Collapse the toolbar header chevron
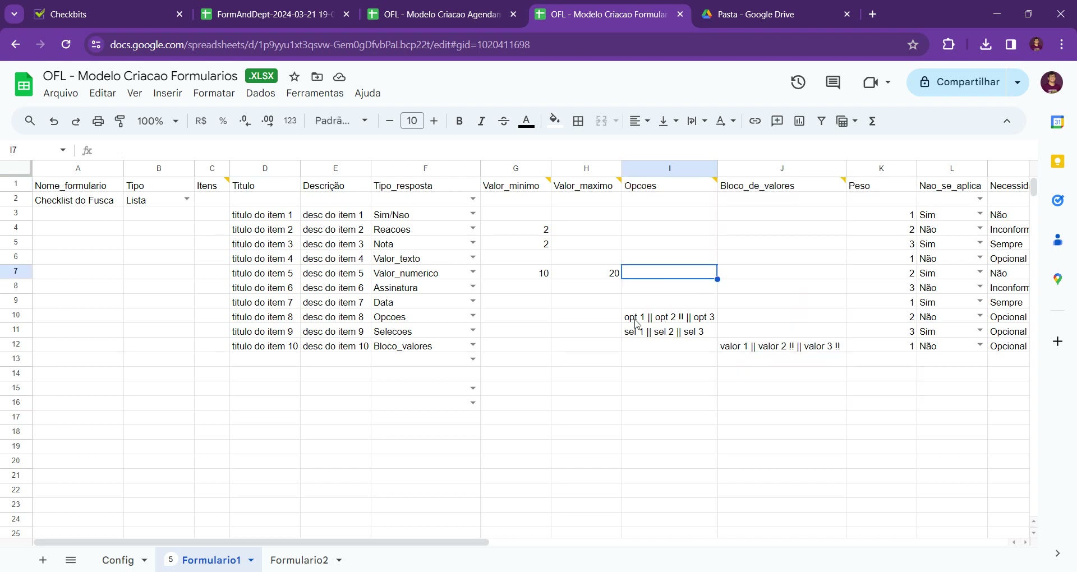This screenshot has width=1077, height=572. pyautogui.click(x=1007, y=121)
